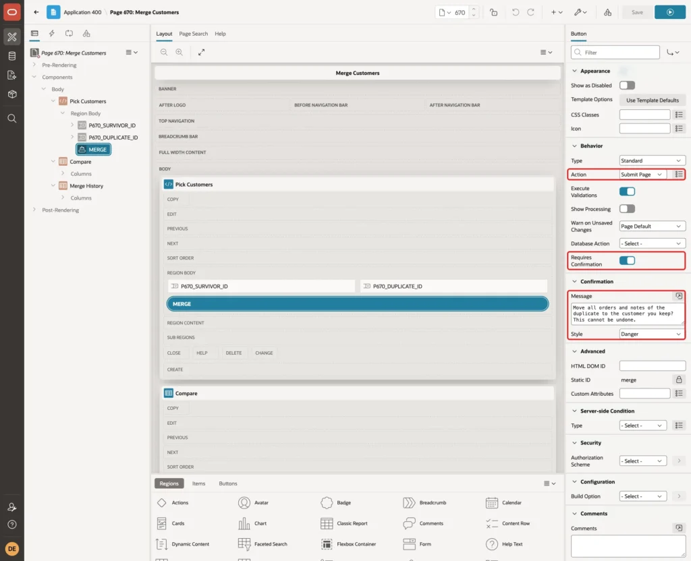Open the Message code editor popup icon
The width and height of the screenshot is (691, 561).
click(679, 296)
